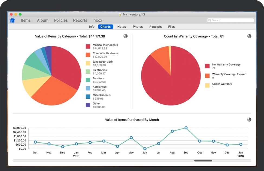The width and height of the screenshot is (264, 171).
Task: Click the Musical Instruments red legend swatch
Action: (x=88, y=46)
